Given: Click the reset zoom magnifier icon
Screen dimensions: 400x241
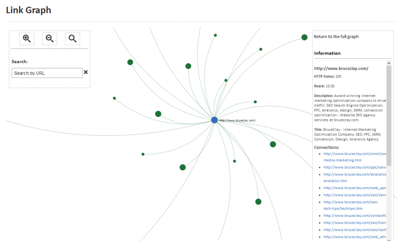Looking at the screenshot, I should click(x=72, y=39).
